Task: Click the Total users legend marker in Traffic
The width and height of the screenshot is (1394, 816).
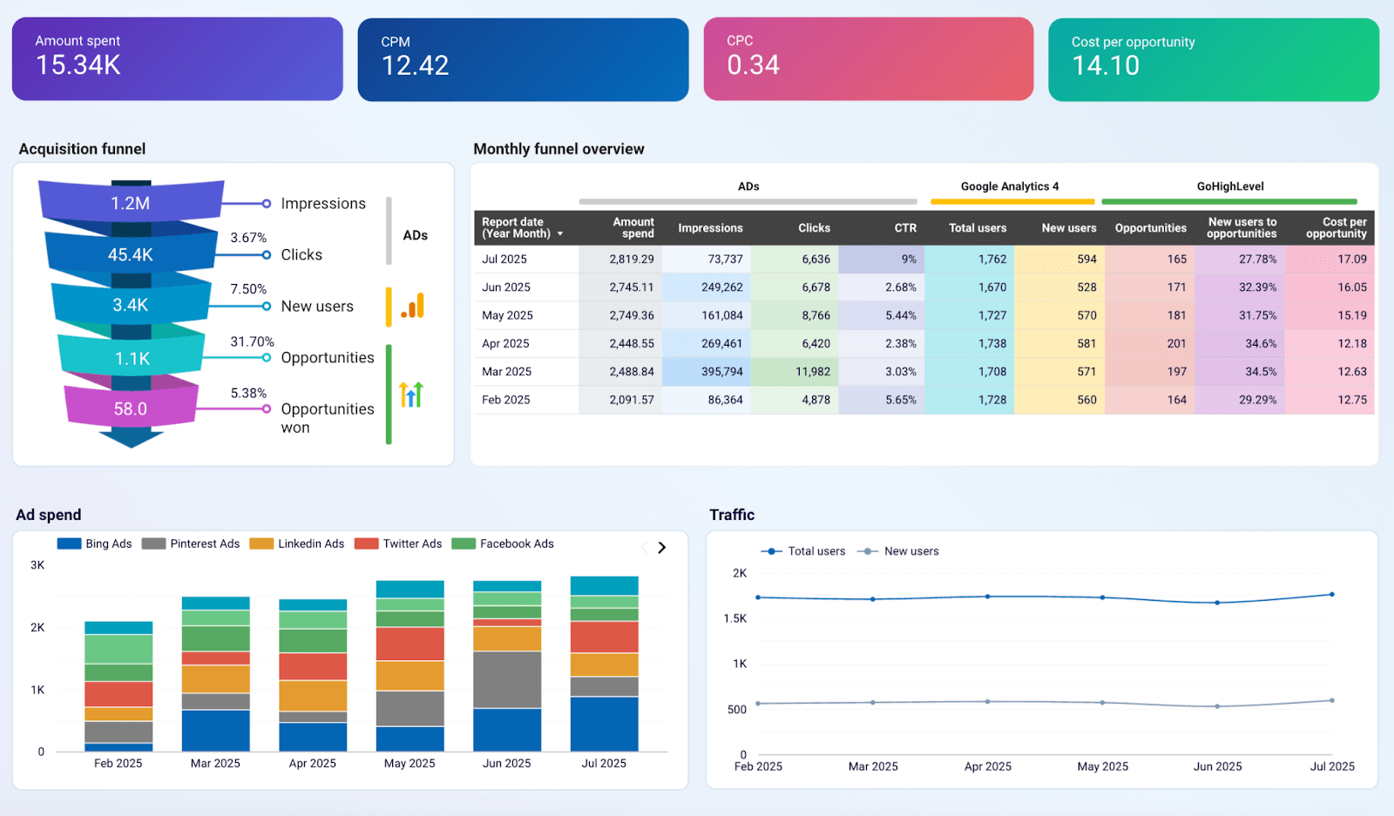Action: tap(771, 551)
